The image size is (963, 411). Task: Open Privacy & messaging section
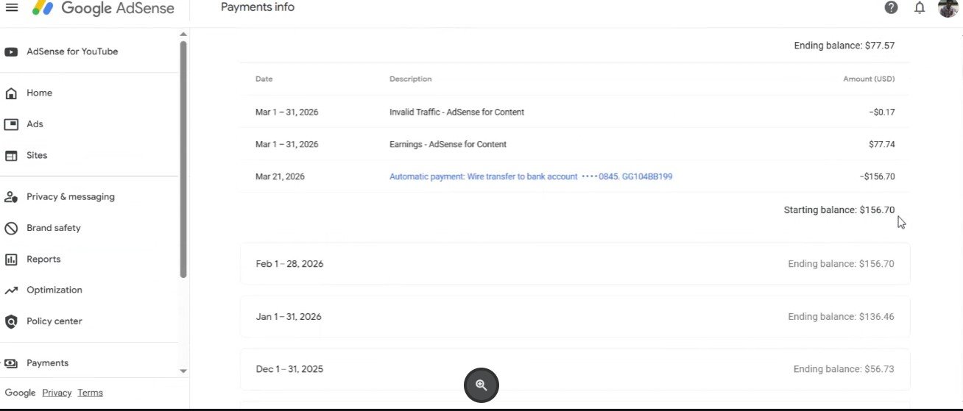click(70, 197)
